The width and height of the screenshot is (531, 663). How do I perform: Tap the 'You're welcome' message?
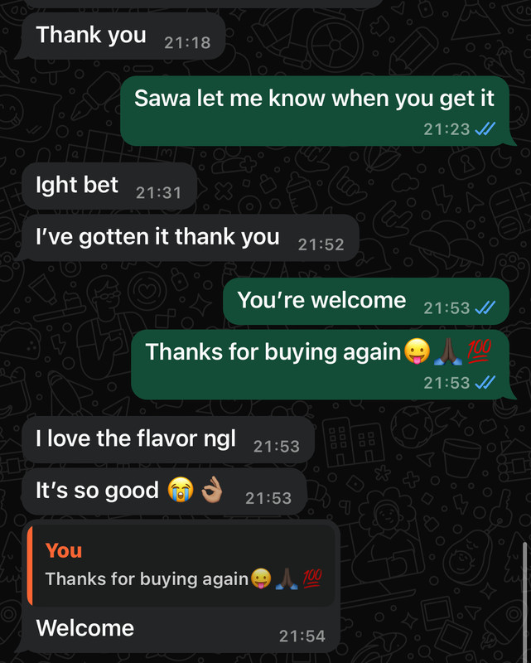[x=365, y=301]
